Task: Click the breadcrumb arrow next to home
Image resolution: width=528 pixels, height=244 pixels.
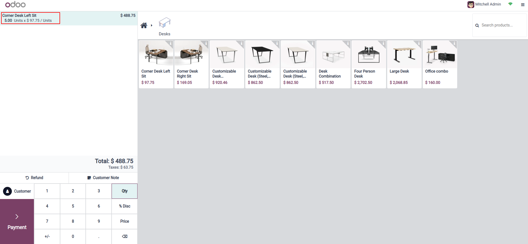Action: 152,26
